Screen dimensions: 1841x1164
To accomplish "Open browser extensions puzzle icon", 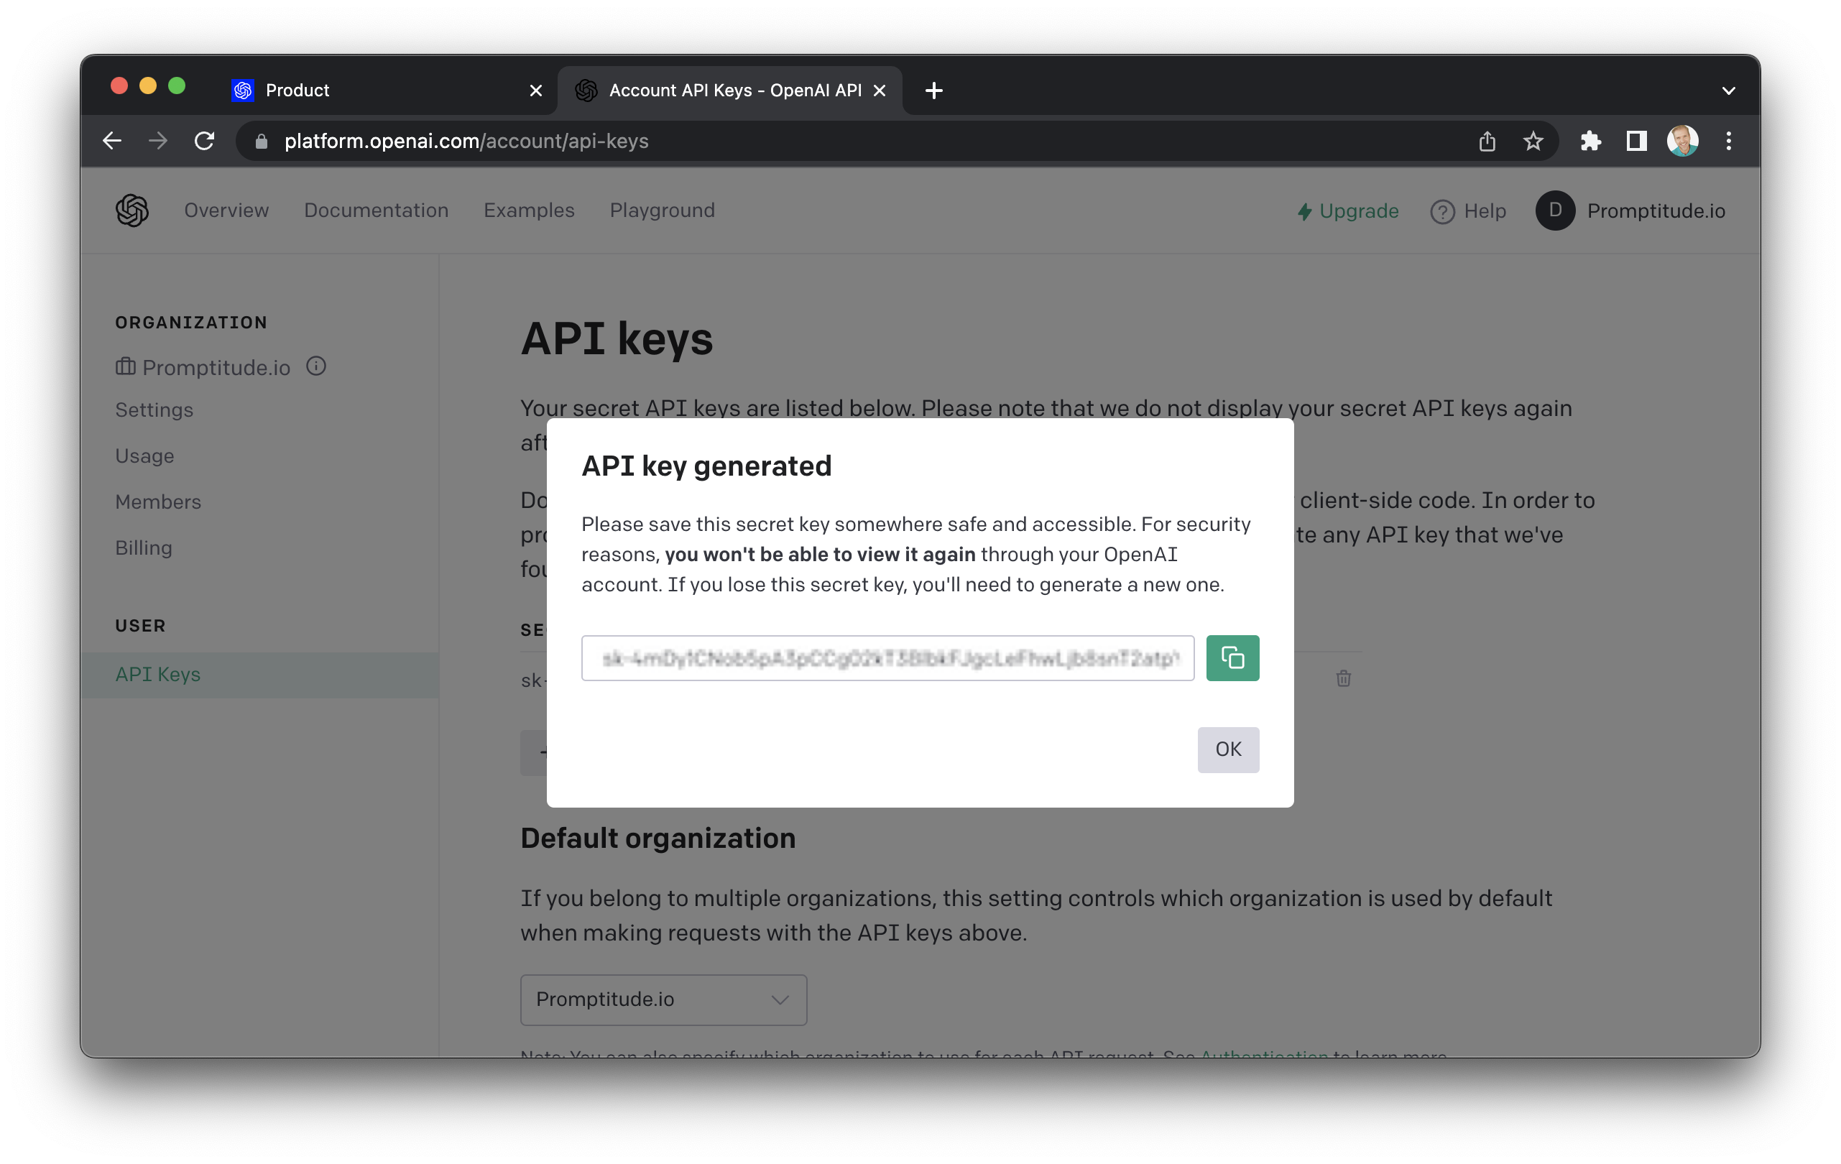I will point(1591,141).
